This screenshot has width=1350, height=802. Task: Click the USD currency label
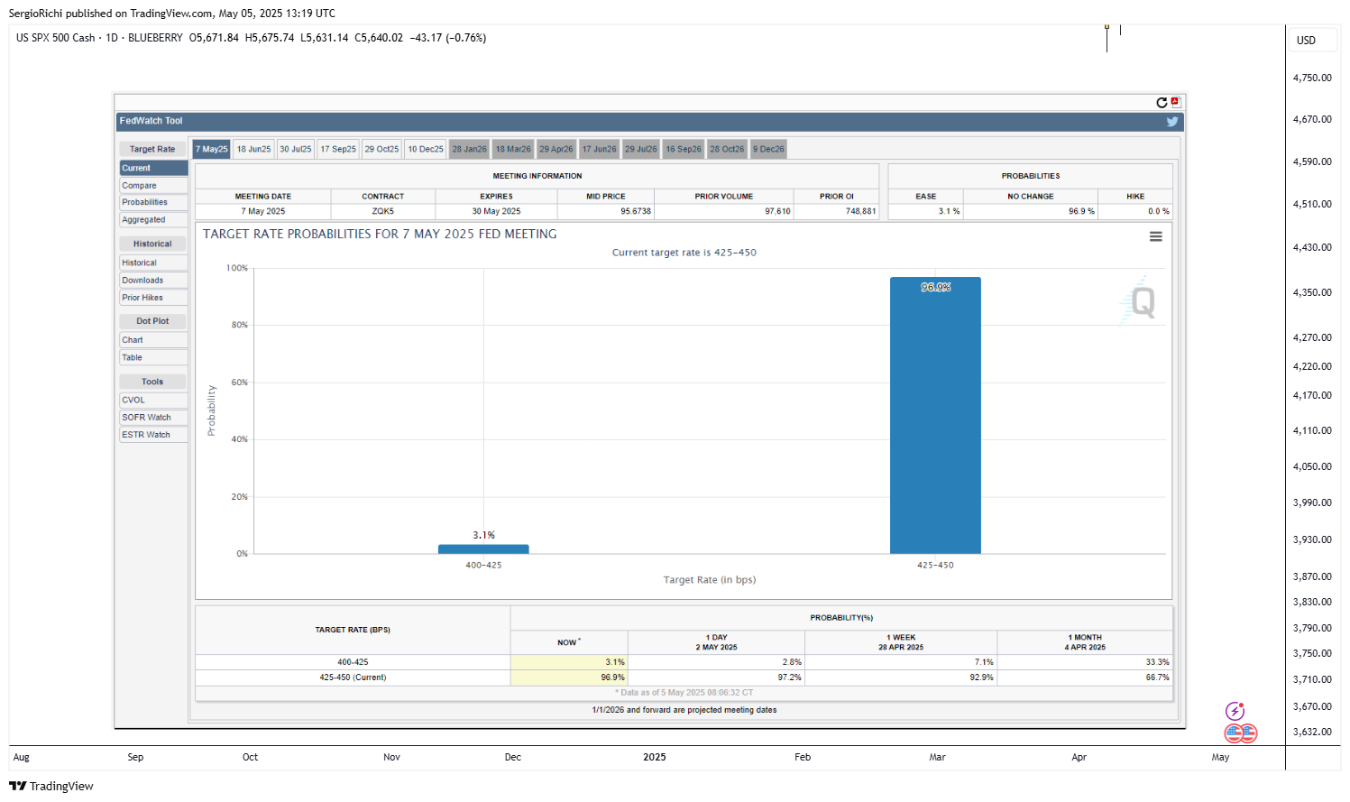click(x=1306, y=41)
